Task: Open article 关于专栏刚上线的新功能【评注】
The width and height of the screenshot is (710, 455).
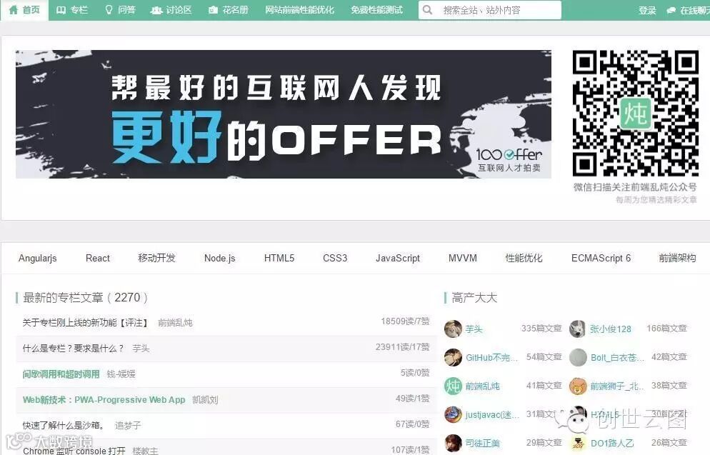Action: [86, 322]
